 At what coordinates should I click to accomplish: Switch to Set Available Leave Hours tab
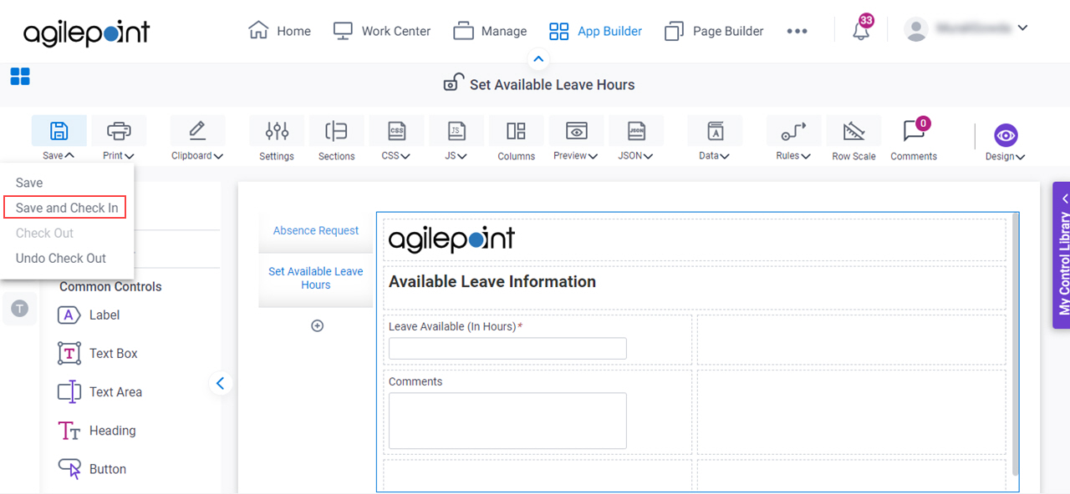(x=316, y=278)
